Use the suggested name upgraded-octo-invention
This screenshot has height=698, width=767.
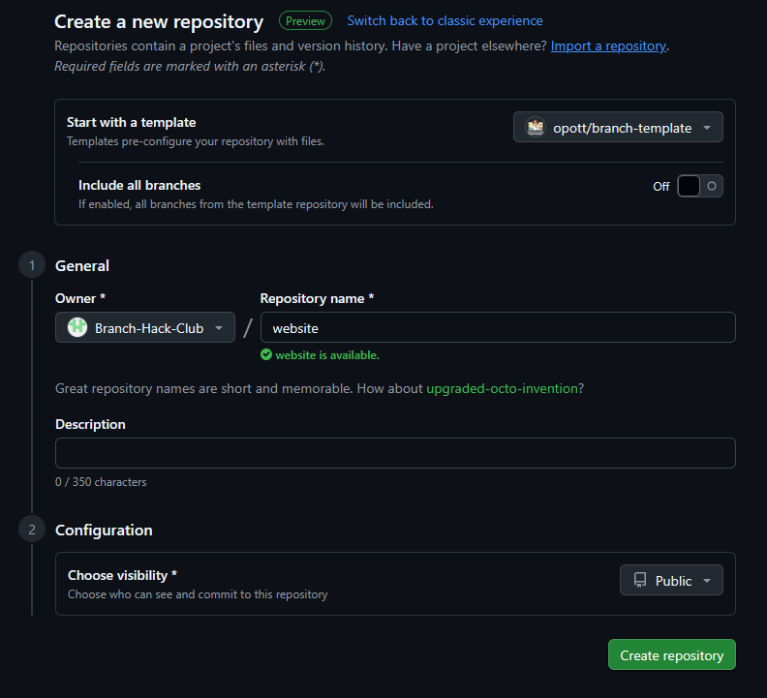click(502, 388)
